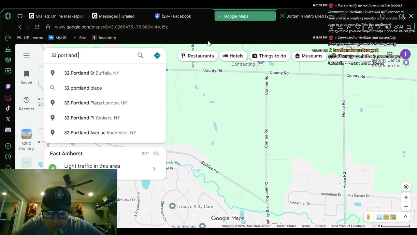Open the Privacy link in map footer
Screen dimensions: 417x235
[x=320, y=226]
